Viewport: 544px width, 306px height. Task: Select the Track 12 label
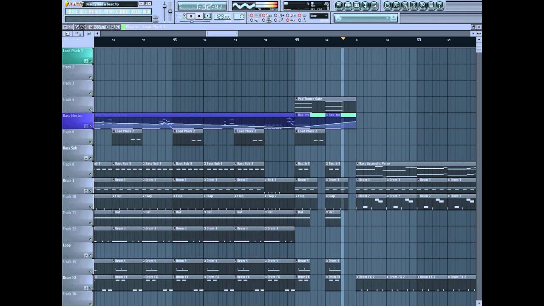tap(70, 229)
